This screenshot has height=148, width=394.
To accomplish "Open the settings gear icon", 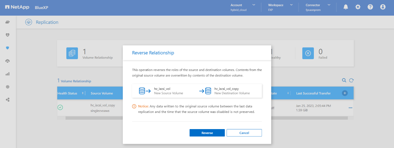I will 358,7.
